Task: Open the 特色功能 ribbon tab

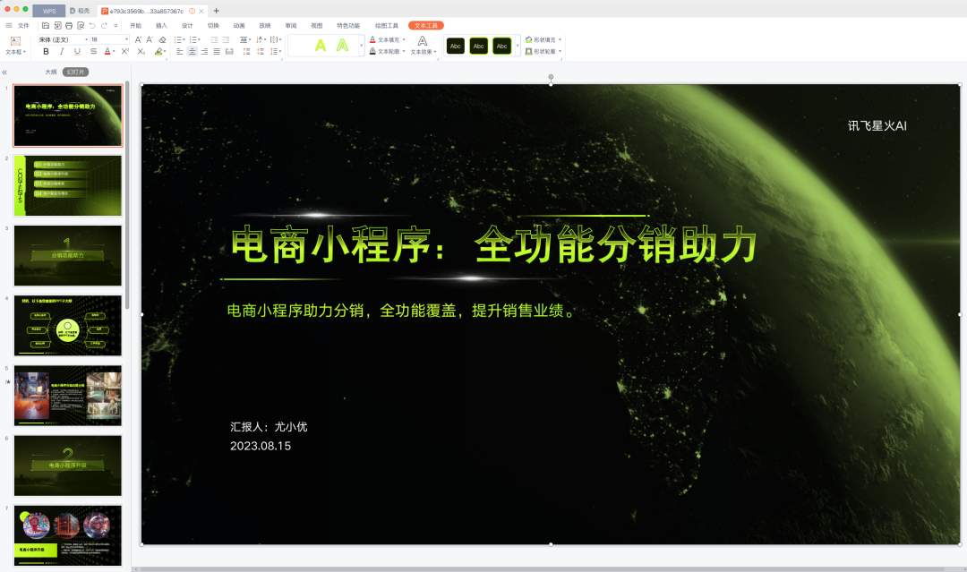Action: [348, 25]
